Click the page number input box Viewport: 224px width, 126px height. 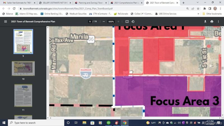tap(90, 22)
